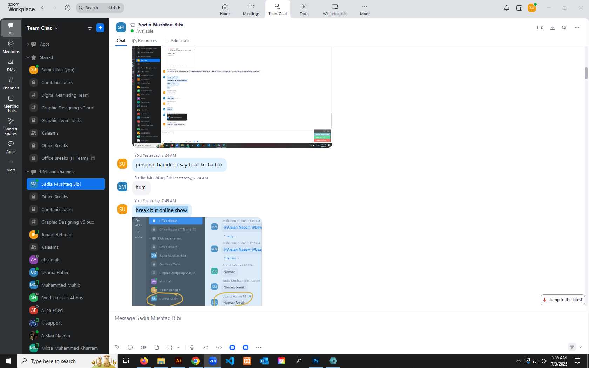Open chat header more options ellipsis
Image resolution: width=589 pixels, height=368 pixels.
577,28
